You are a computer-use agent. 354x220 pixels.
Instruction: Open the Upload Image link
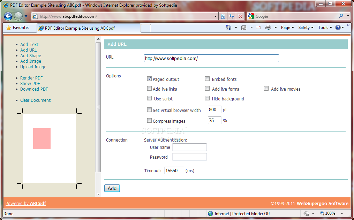pyautogui.click(x=33, y=67)
